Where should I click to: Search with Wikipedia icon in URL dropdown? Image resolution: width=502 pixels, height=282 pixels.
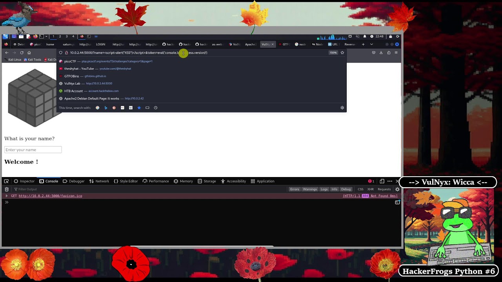(x=131, y=108)
